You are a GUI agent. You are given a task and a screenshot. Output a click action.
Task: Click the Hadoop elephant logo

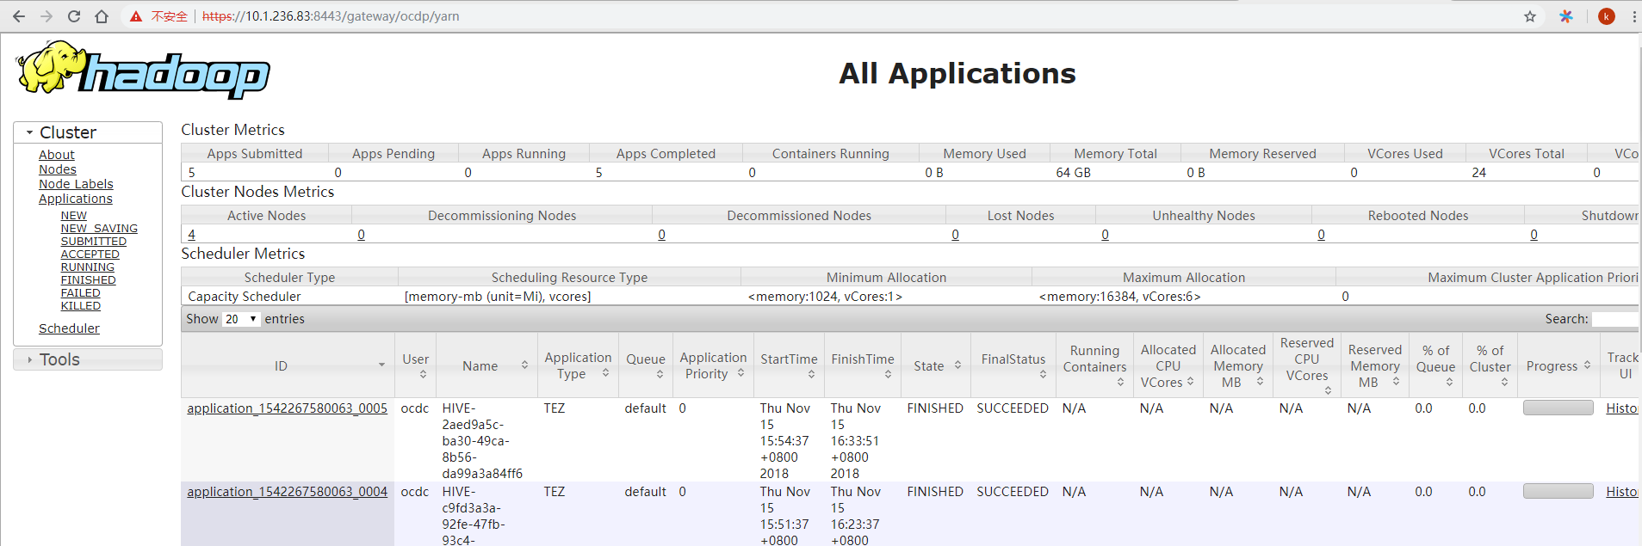coord(143,70)
